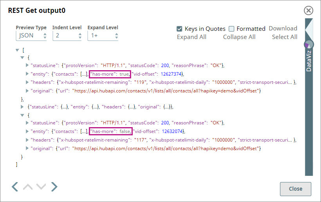Screen dimensions: 321x202
Task: Close dialog with the X icon
Action: (308, 11)
